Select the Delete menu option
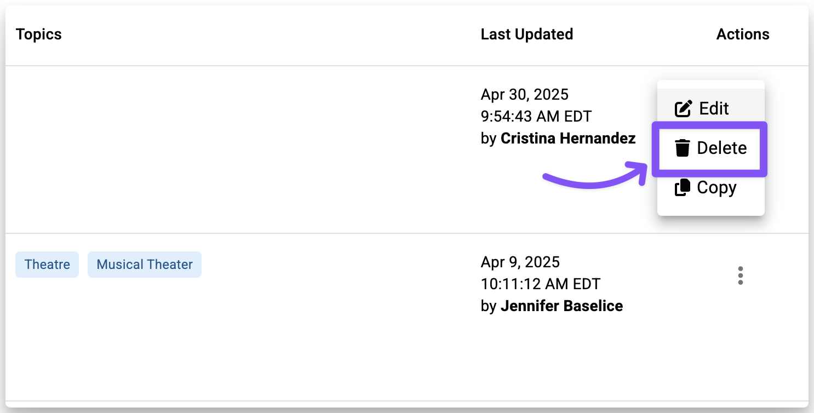This screenshot has width=814, height=413. 721,148
